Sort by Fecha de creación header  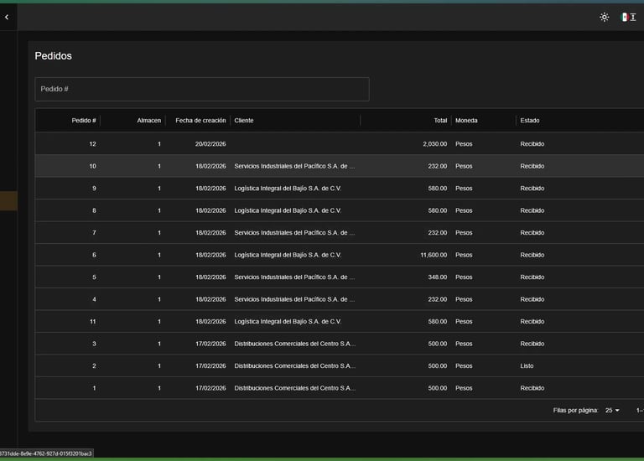[x=200, y=120]
